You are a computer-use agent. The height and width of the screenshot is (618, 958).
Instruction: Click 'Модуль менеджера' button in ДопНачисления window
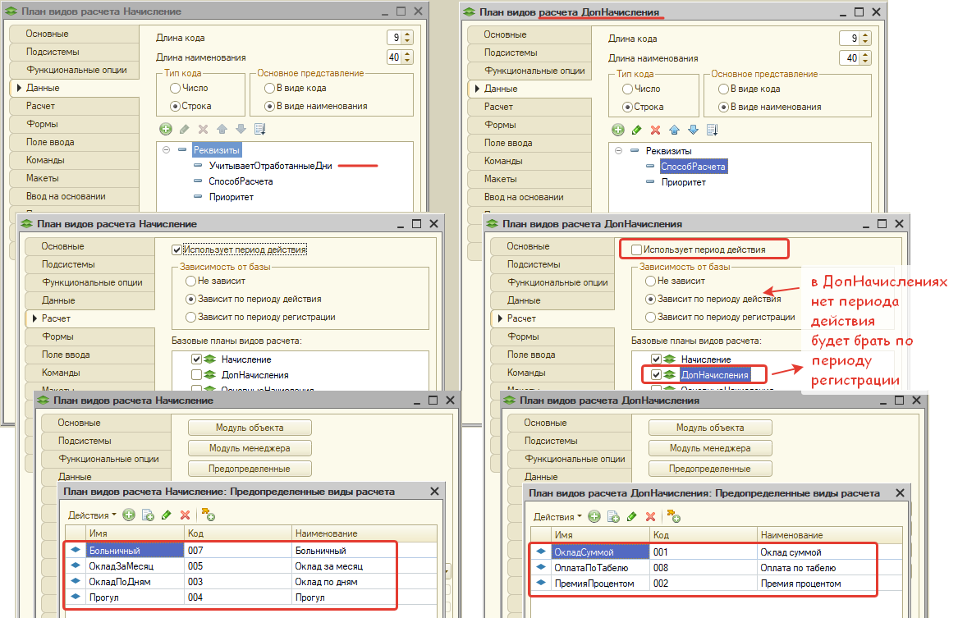tap(710, 447)
